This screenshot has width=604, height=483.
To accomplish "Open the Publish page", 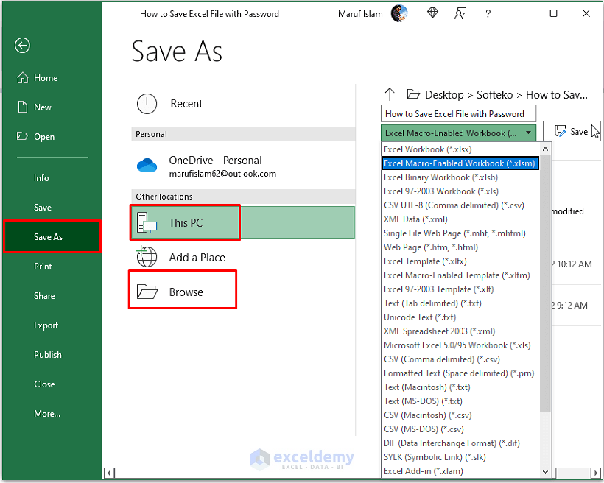I will 52,355.
